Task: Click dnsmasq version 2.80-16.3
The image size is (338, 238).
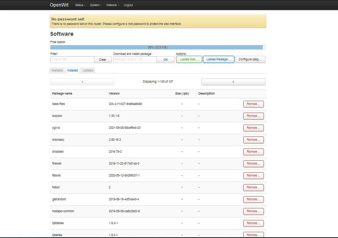Action: pyautogui.click(x=115, y=140)
